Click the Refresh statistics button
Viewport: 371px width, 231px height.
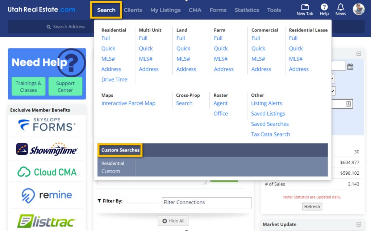click(x=312, y=207)
